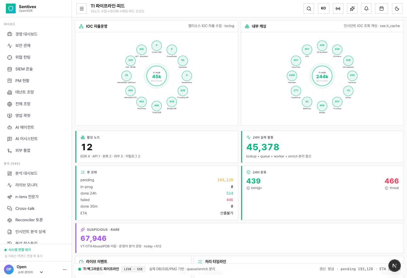Select the APT · Blocklists 42k node
This screenshot has width=407, height=278.
(x=141, y=50)
